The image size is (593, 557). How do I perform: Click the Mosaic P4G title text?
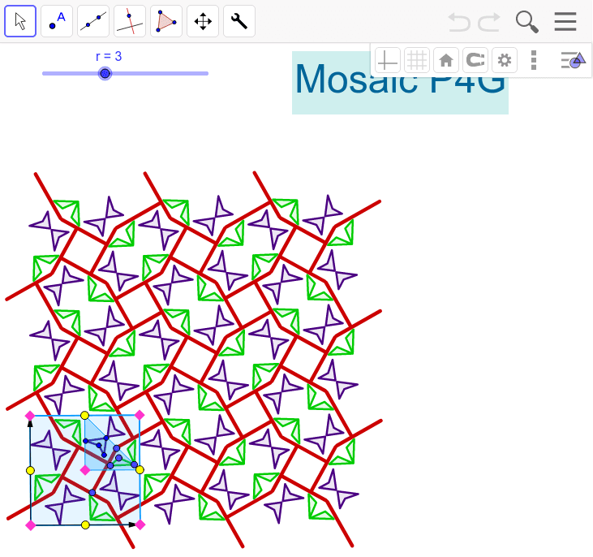tap(400, 83)
